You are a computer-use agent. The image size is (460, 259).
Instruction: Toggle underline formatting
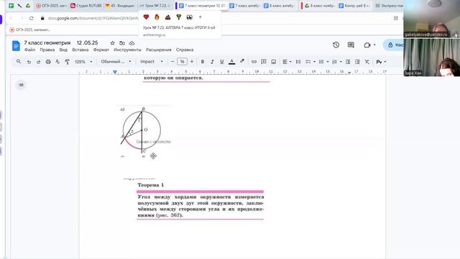[222, 62]
